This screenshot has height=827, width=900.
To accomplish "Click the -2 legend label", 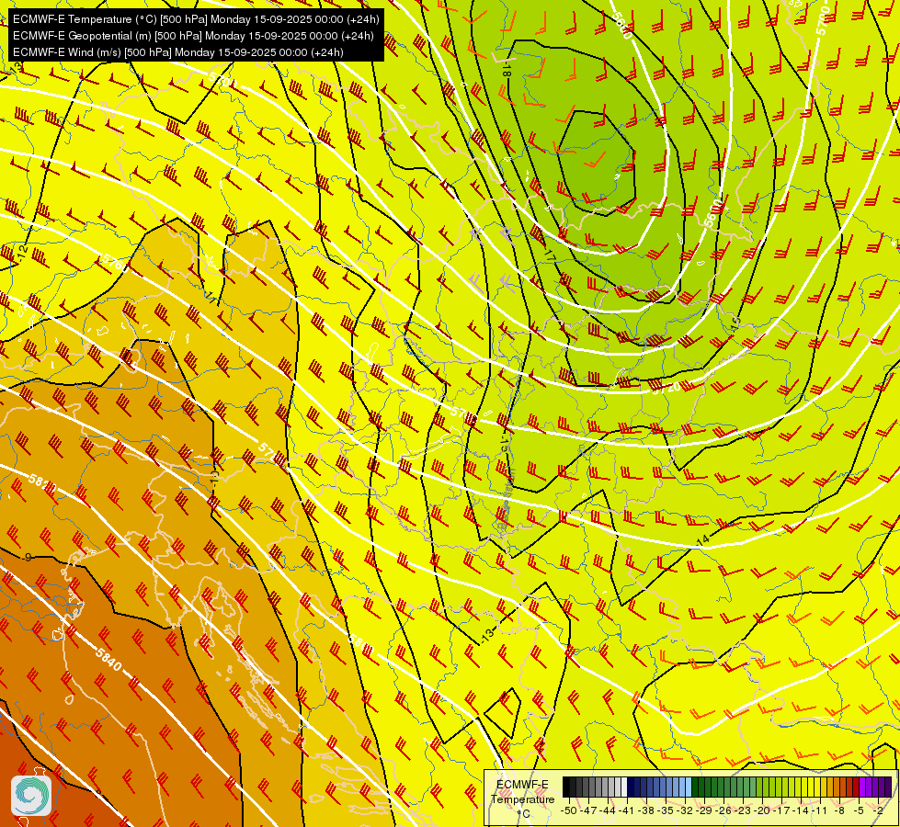I will point(878,810).
